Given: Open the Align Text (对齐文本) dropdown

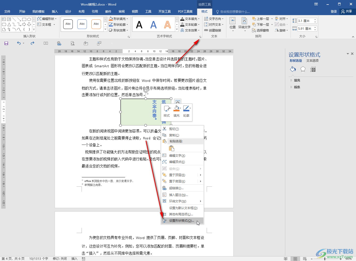Looking at the screenshot, I should coord(214,24).
